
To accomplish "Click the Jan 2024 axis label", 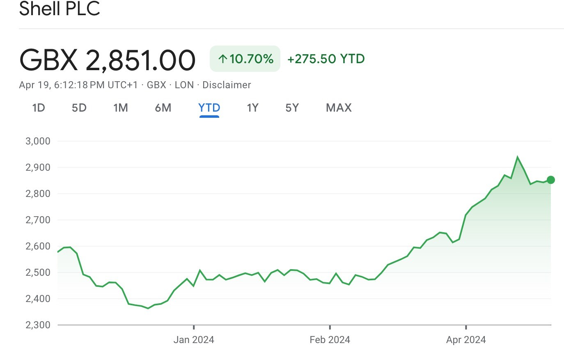I will 194,340.
